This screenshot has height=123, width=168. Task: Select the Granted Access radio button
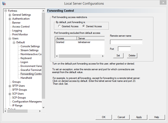[x=59, y=26]
